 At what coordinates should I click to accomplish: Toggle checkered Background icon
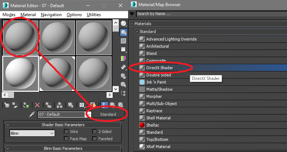[x=123, y=41]
